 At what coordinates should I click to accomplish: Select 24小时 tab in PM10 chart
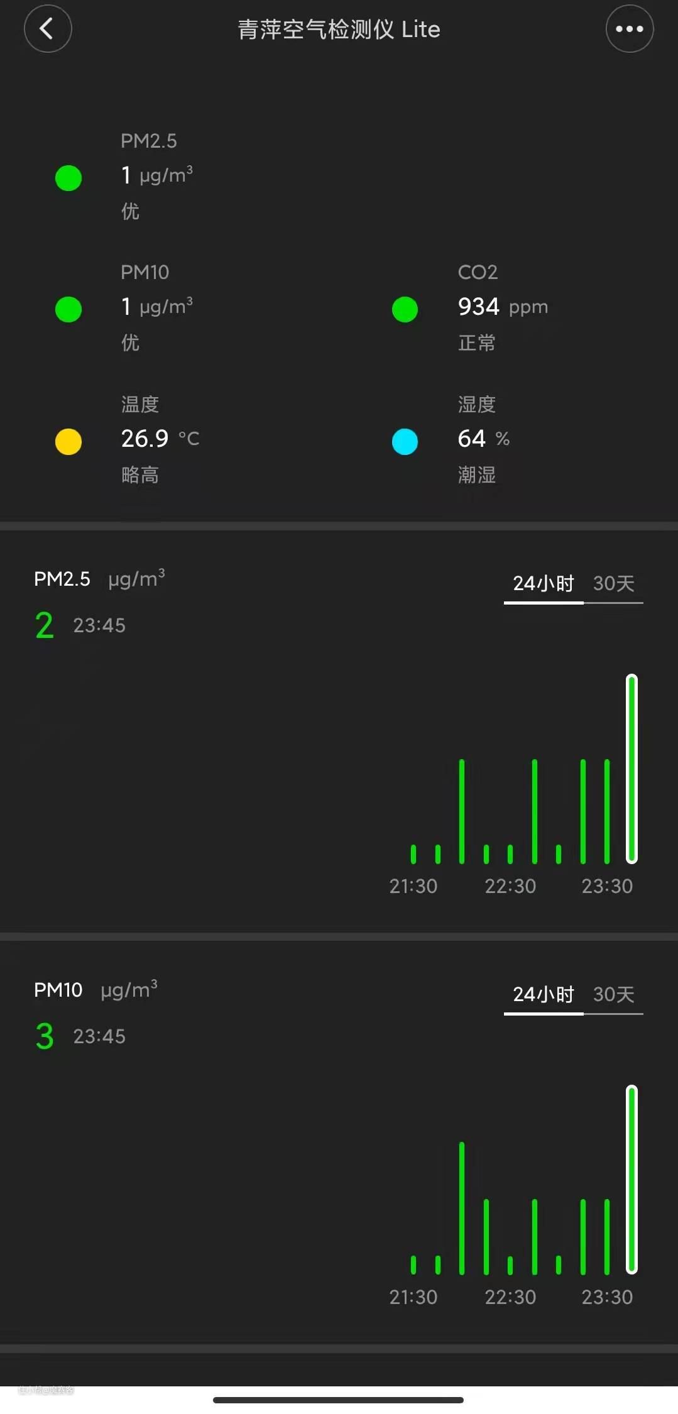544,995
